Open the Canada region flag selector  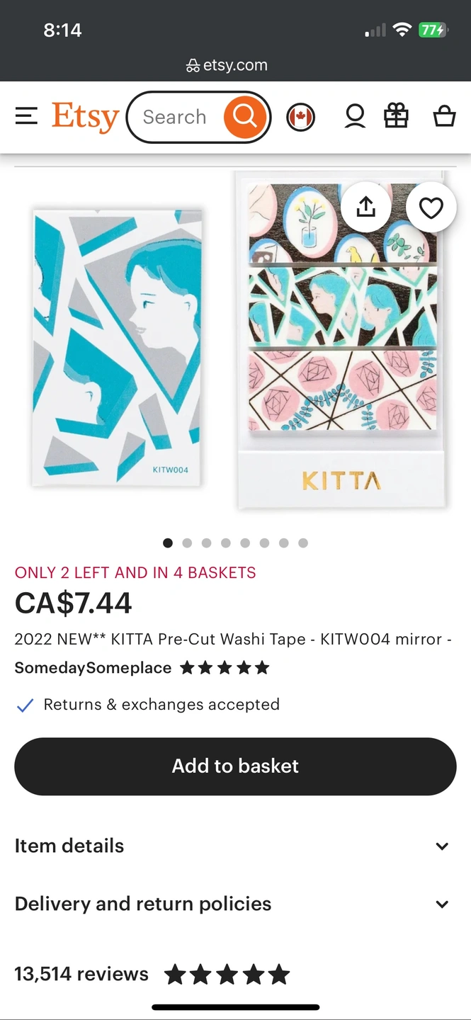pos(300,117)
